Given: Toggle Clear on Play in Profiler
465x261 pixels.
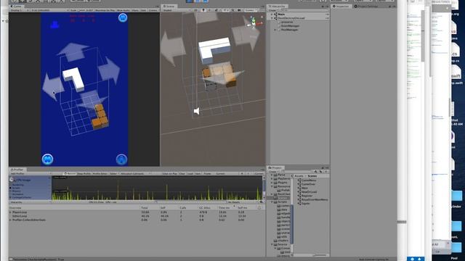Looking at the screenshot, I should pyautogui.click(x=169, y=174).
